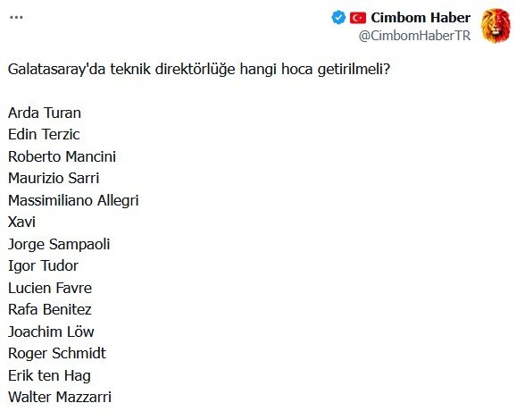Screen dimensions: 525x420
Task: Click the tweet question about Galatasaray teknik direktör
Action: pos(199,70)
